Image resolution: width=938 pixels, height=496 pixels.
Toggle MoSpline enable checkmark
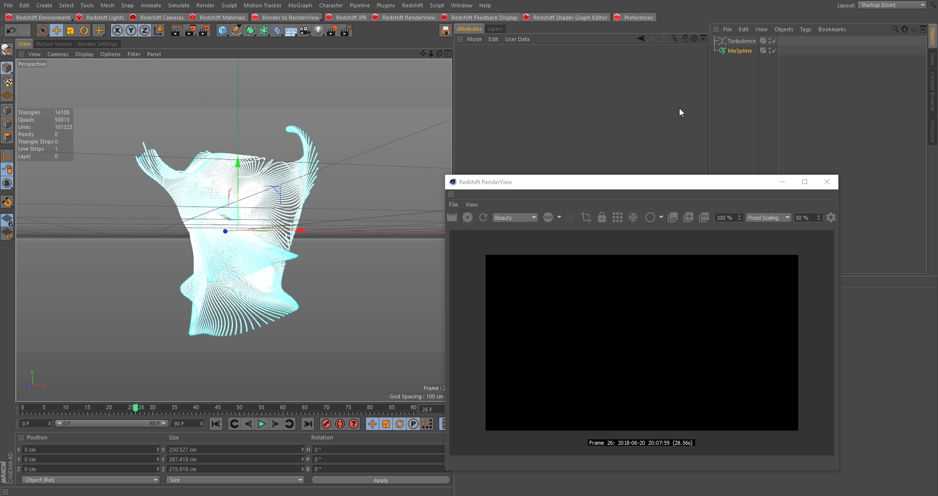(774, 51)
